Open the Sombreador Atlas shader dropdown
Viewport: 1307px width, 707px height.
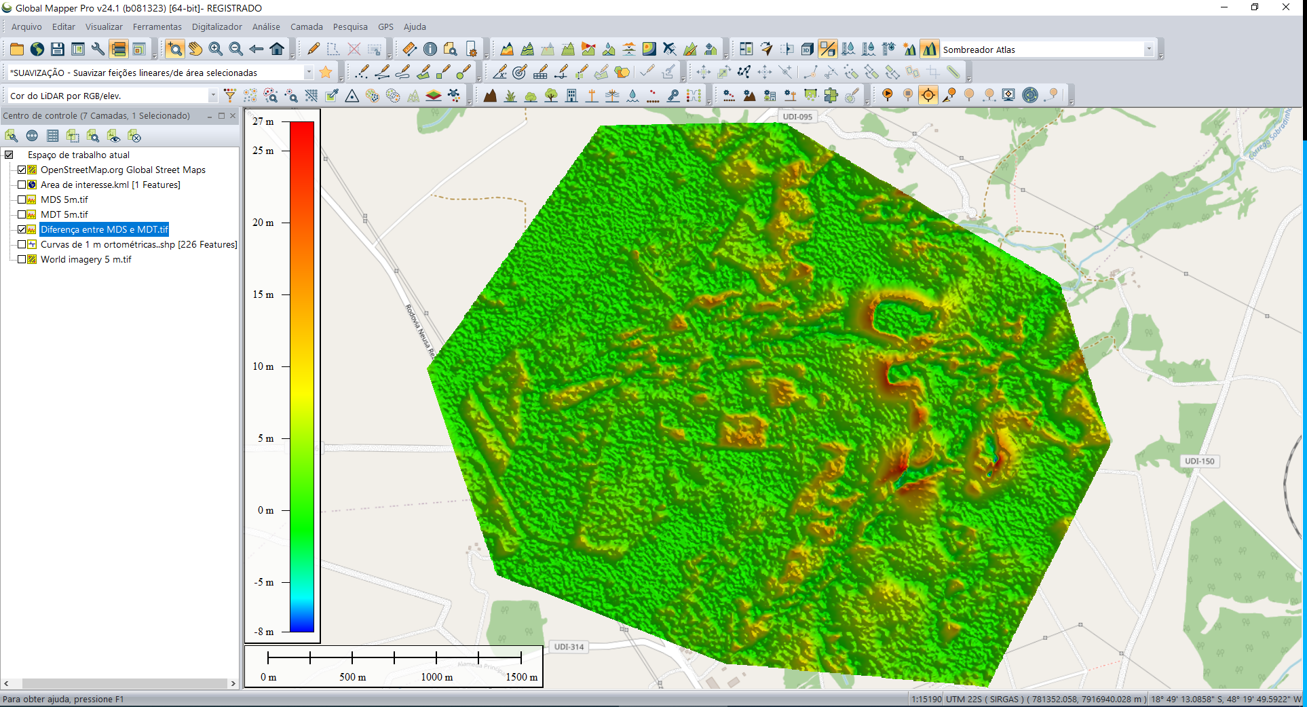1148,50
